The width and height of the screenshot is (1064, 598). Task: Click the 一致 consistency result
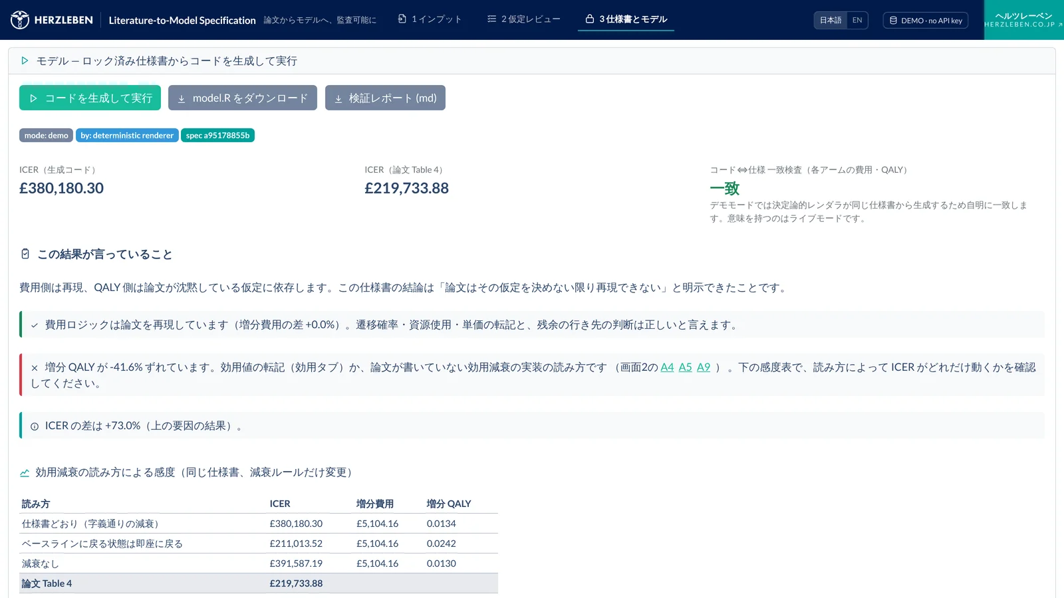[x=725, y=189]
